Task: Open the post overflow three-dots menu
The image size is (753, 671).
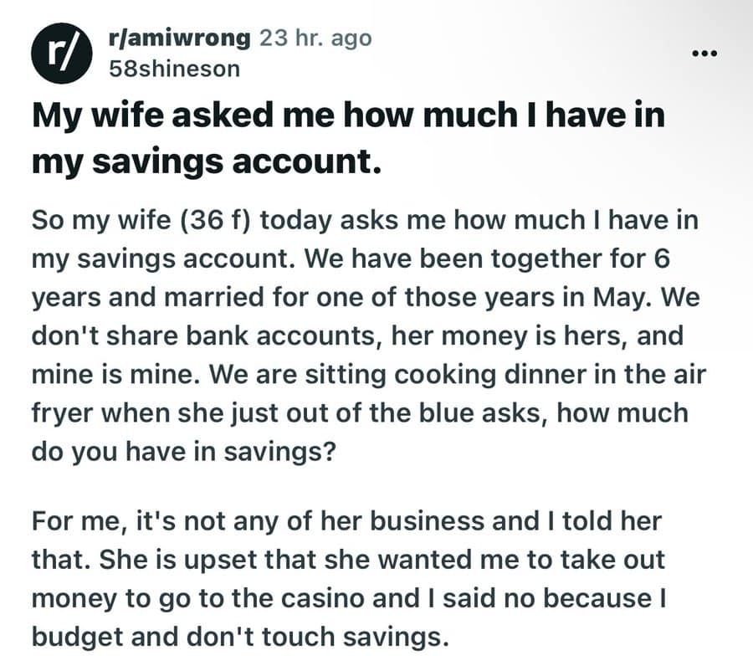Action: tap(704, 53)
